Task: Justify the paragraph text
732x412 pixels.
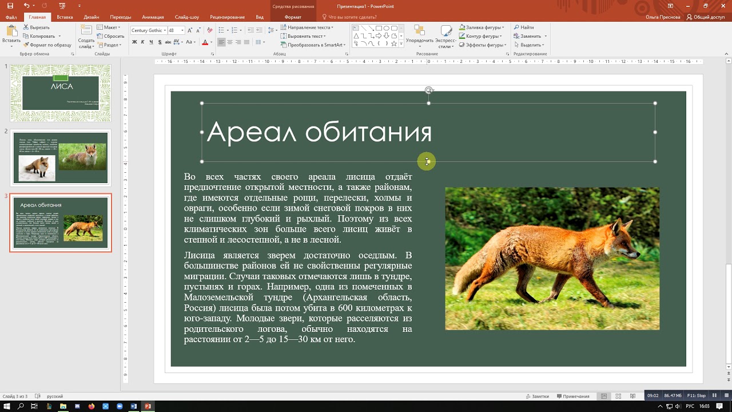Action: coord(246,42)
